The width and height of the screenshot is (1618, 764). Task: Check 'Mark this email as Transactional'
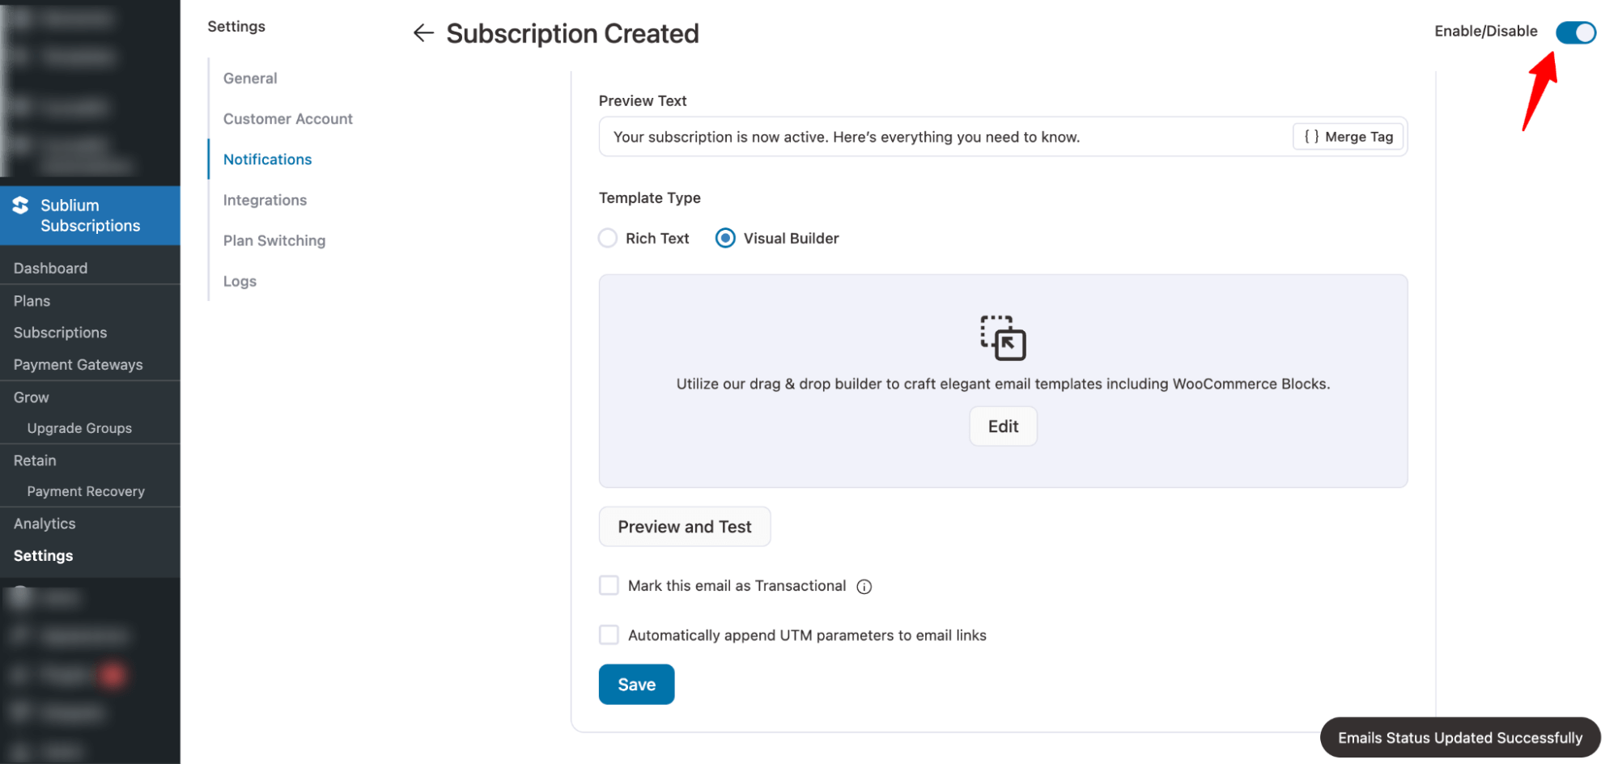click(x=608, y=585)
